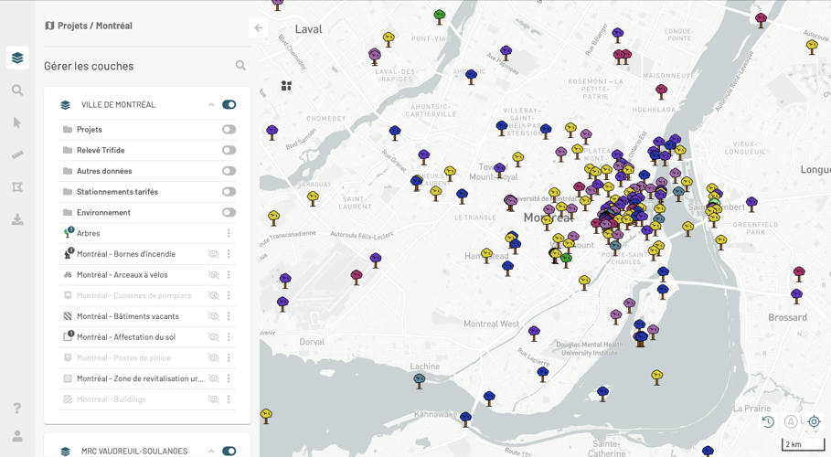Image resolution: width=831 pixels, height=457 pixels.
Task: Turn off the Ville de Montréal layer group
Action: pos(229,105)
